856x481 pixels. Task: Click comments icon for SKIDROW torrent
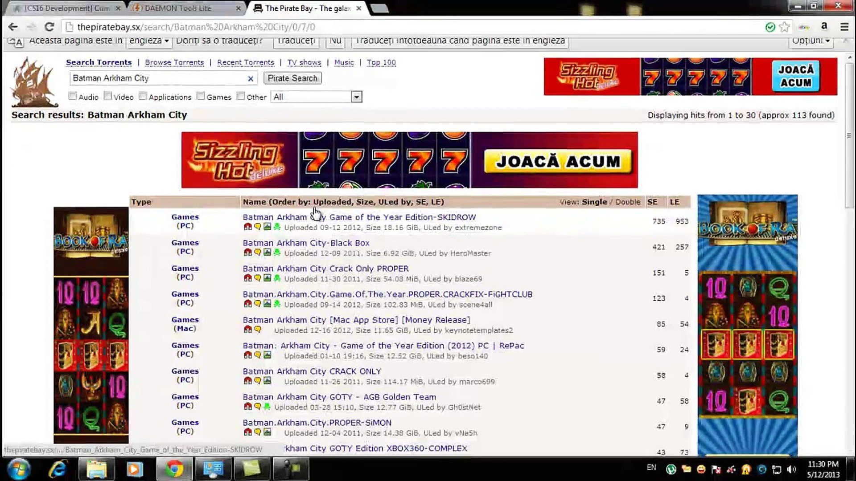(x=258, y=227)
